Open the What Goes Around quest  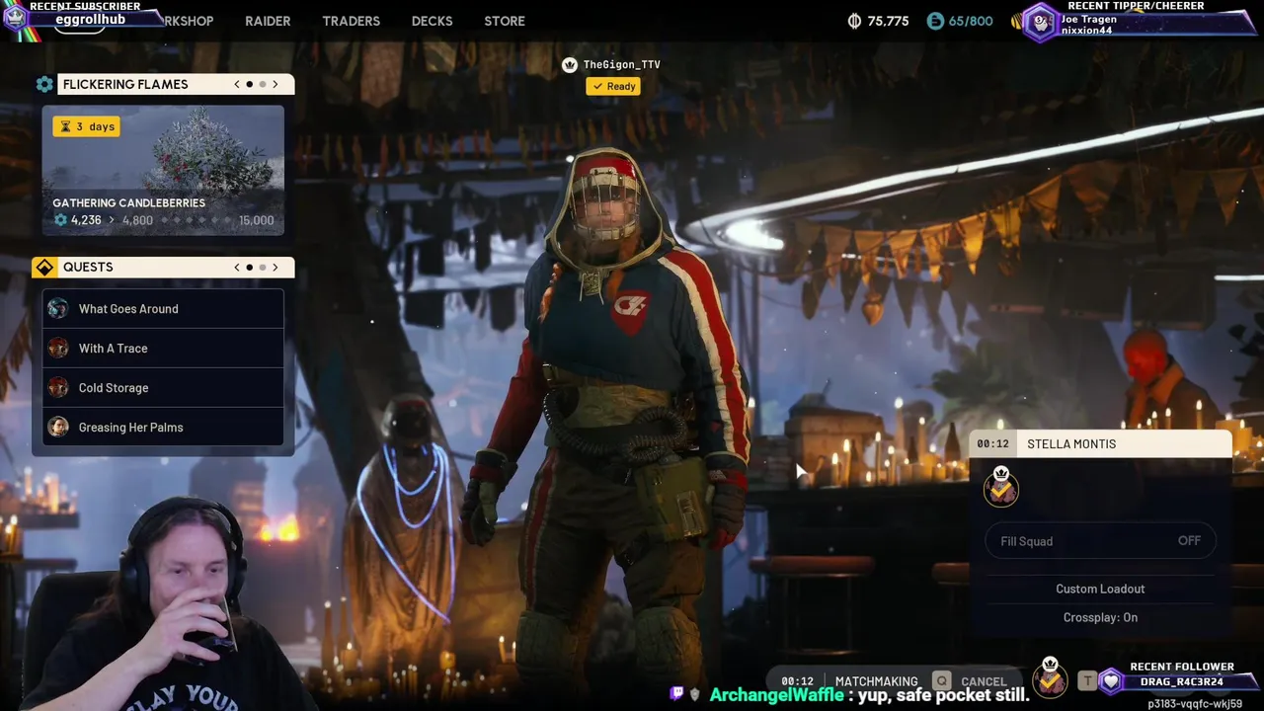point(163,309)
